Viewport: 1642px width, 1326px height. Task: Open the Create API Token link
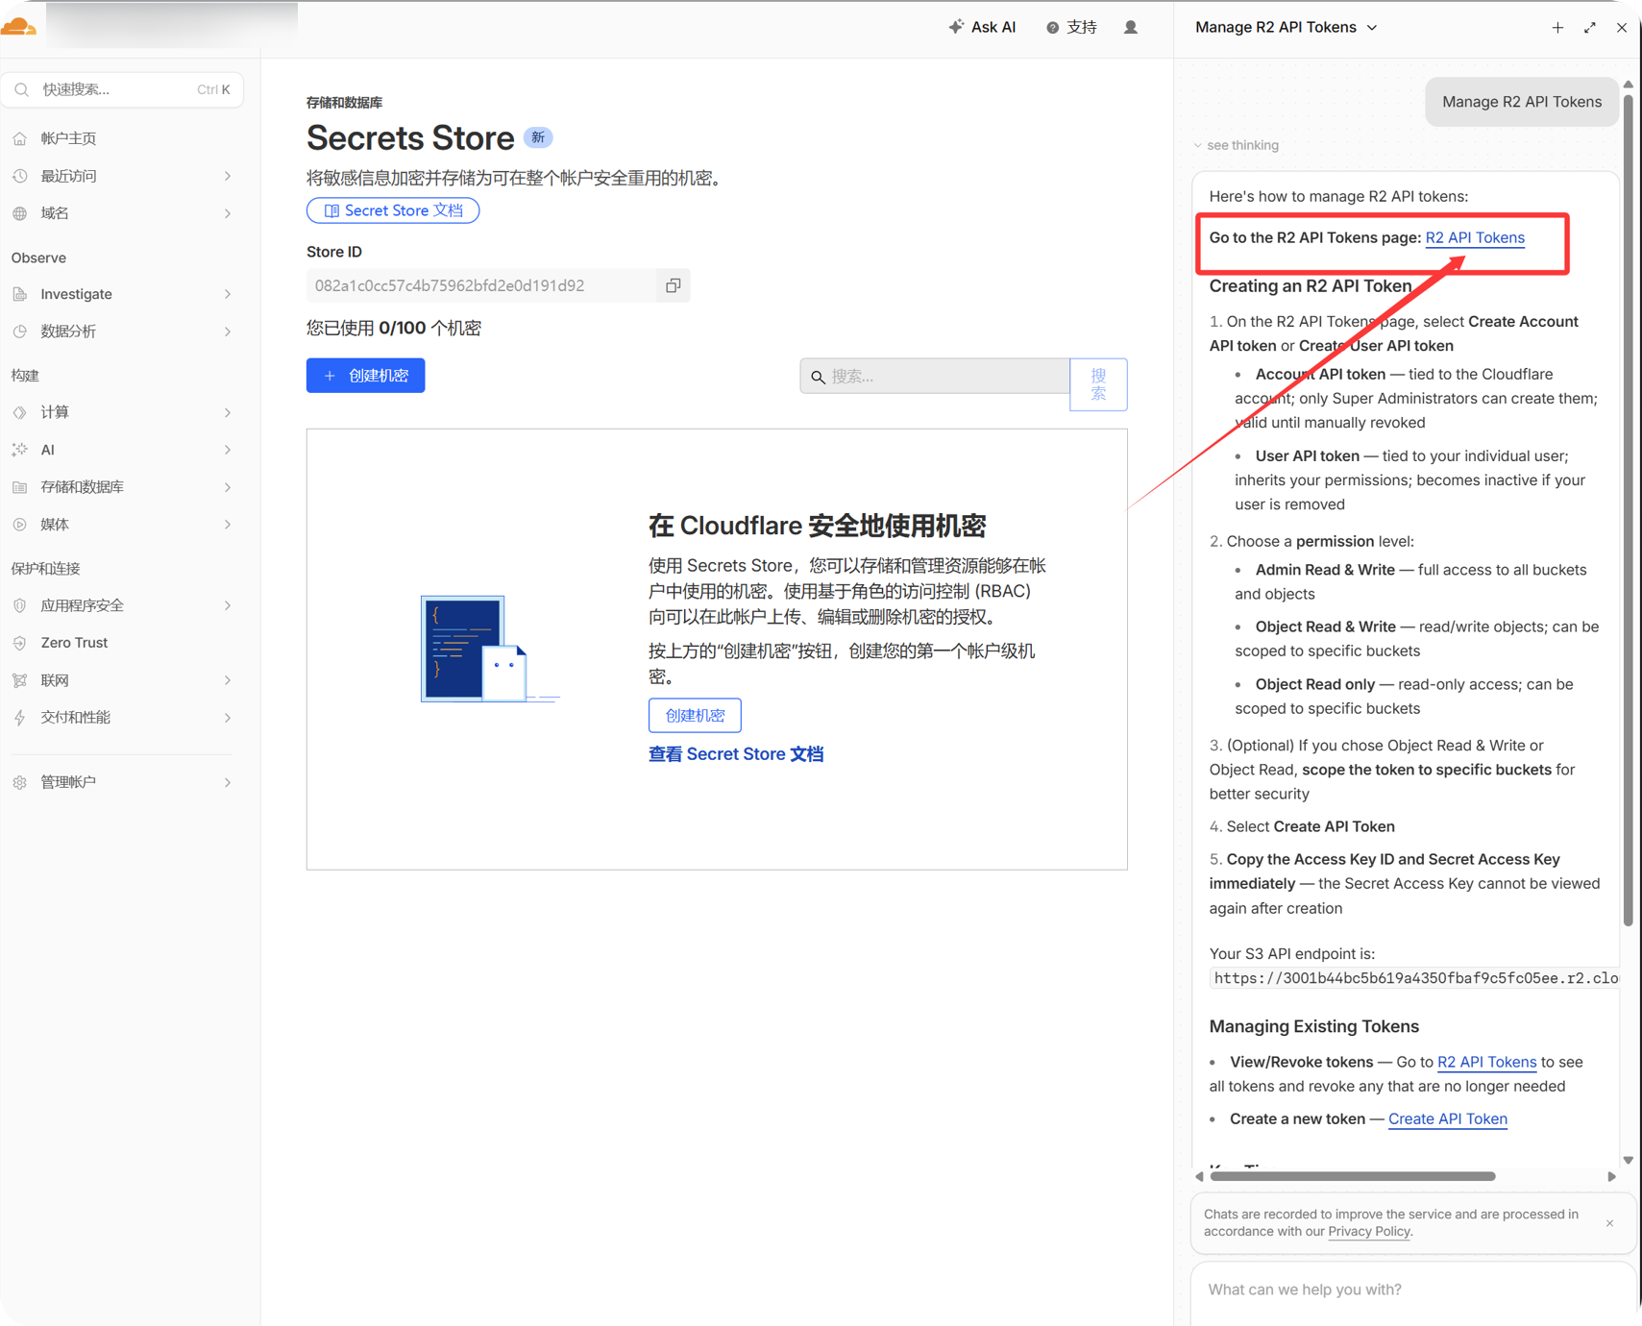coord(1448,1119)
